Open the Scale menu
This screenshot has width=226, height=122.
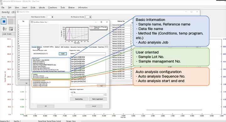33,8
